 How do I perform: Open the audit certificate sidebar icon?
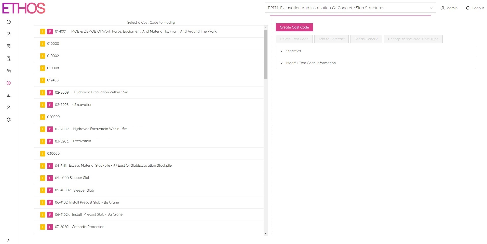tap(9, 59)
